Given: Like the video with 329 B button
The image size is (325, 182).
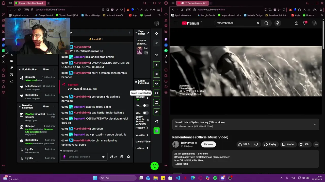Looking at the screenshot, I should click(x=244, y=144).
